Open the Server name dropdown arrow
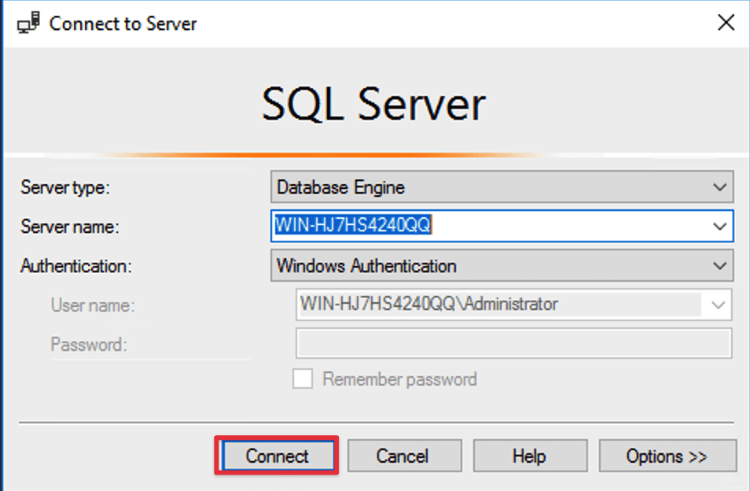Image resolution: width=750 pixels, height=491 pixels. 719,226
